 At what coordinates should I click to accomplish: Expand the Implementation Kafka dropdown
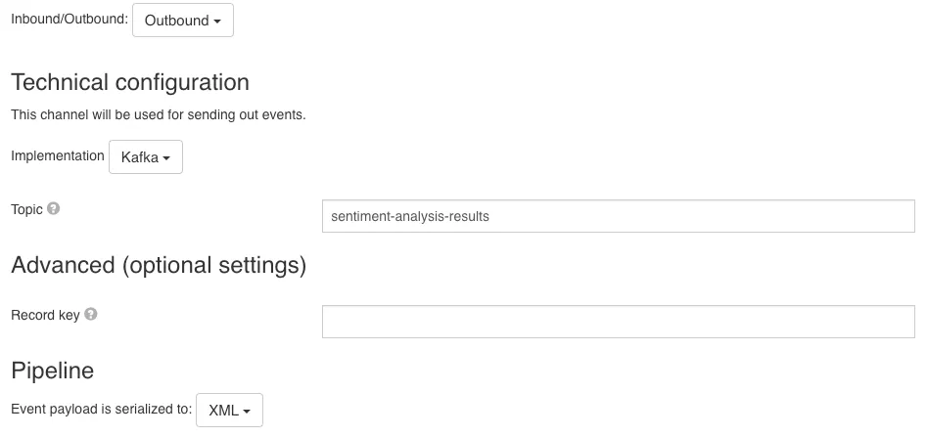(146, 156)
